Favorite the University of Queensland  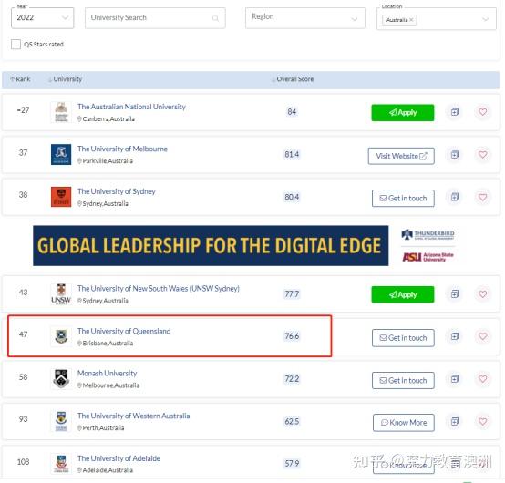pyautogui.click(x=482, y=336)
